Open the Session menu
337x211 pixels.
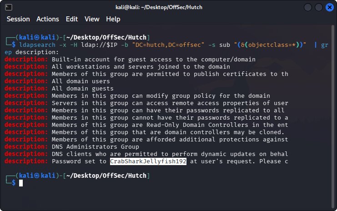[x=18, y=19]
